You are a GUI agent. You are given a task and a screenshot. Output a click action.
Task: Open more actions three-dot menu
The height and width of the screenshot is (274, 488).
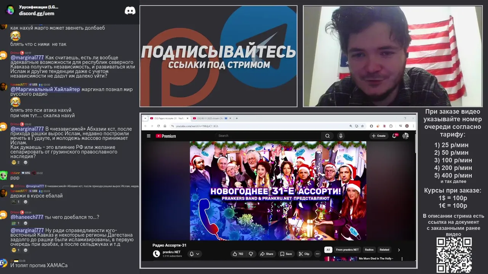click(317, 254)
